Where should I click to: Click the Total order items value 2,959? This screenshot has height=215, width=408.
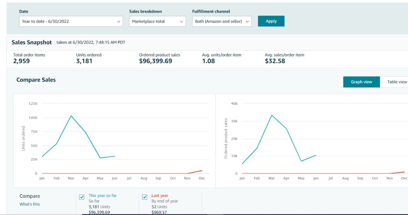tap(21, 61)
